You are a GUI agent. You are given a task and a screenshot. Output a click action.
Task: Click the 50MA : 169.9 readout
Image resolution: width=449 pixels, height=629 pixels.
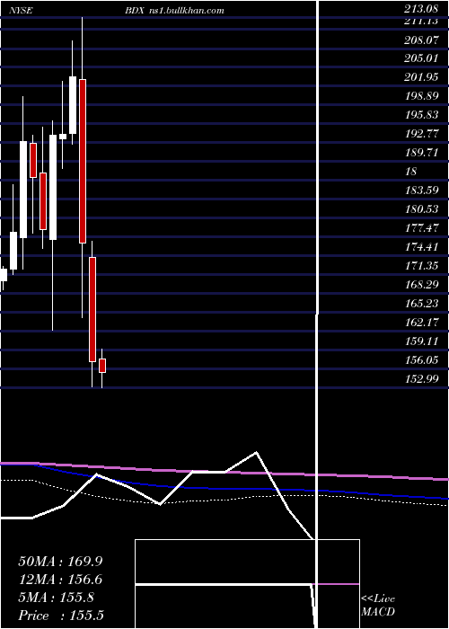click(60, 562)
